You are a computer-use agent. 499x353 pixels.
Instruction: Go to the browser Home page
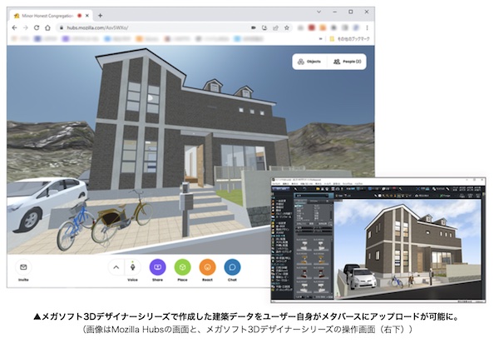pos(48,27)
